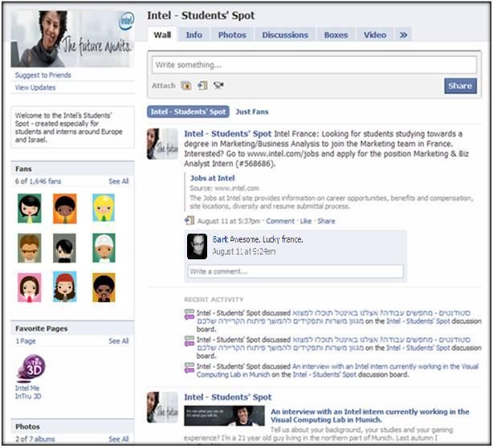The width and height of the screenshot is (493, 448).
Task: Click Comment under the France post
Action: coord(280,221)
